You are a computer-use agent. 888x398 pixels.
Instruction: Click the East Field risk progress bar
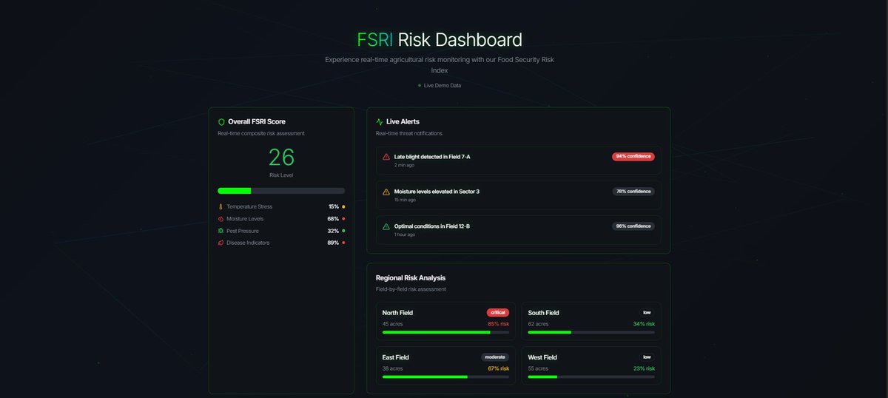click(x=445, y=377)
